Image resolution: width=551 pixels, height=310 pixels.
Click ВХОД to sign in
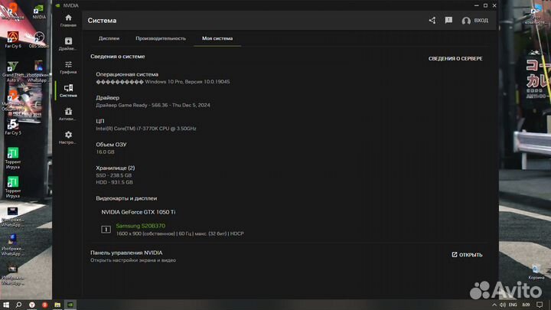click(x=474, y=21)
